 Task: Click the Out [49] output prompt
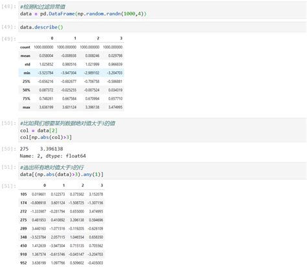(x=8, y=39)
